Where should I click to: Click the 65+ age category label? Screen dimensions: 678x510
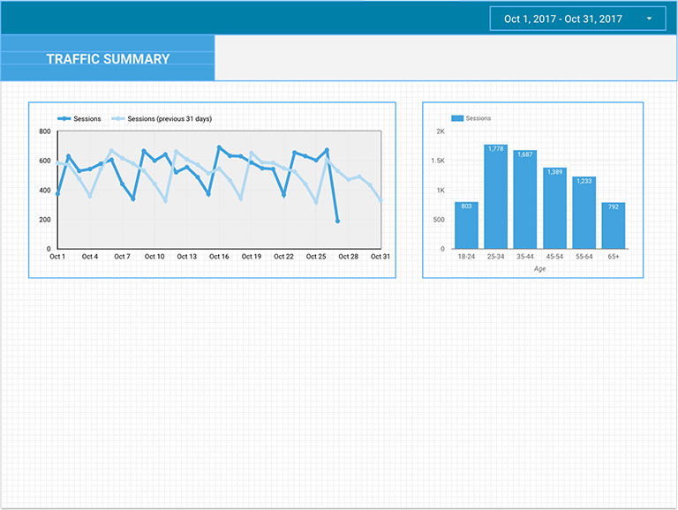click(614, 256)
